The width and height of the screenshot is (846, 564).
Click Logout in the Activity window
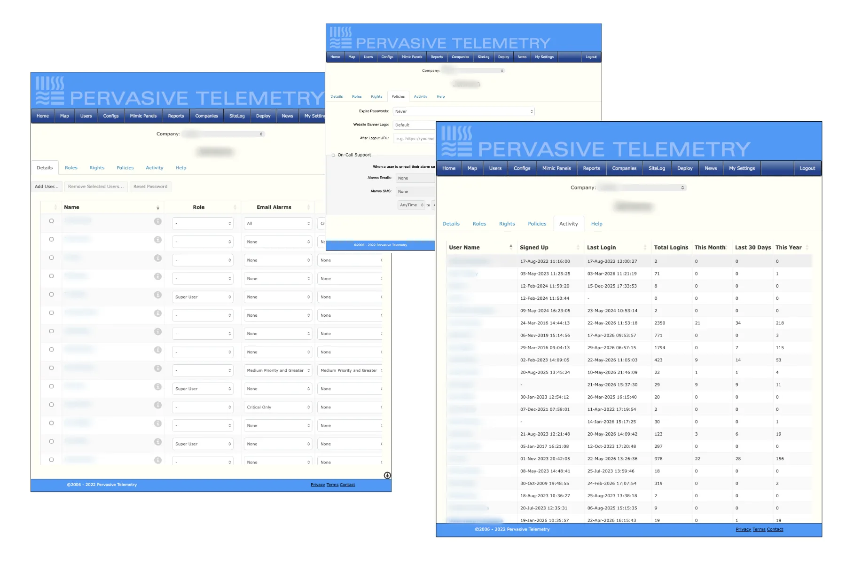(x=807, y=168)
